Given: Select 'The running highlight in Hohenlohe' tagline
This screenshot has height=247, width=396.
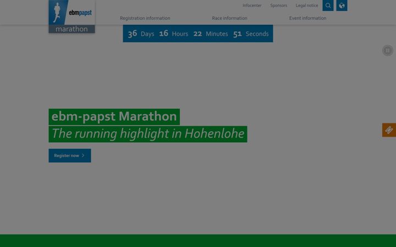Looking at the screenshot, I should point(148,134).
